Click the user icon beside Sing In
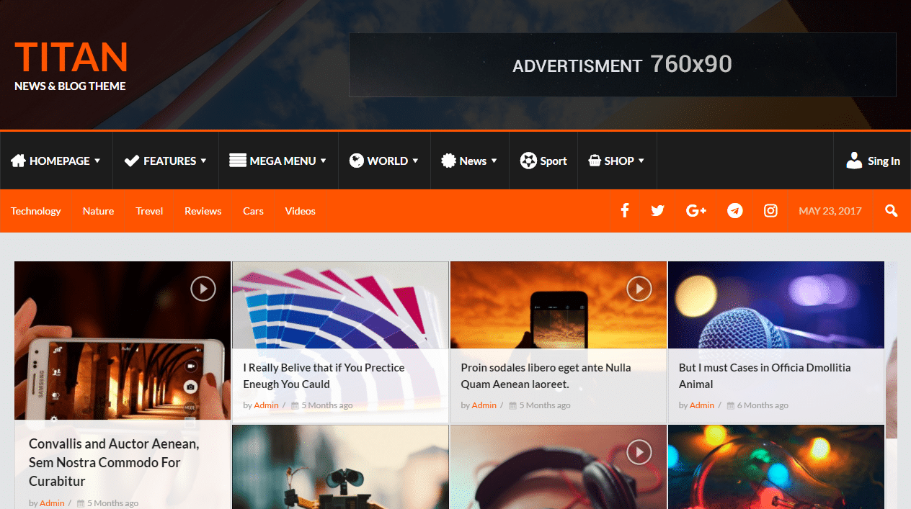 [854, 161]
